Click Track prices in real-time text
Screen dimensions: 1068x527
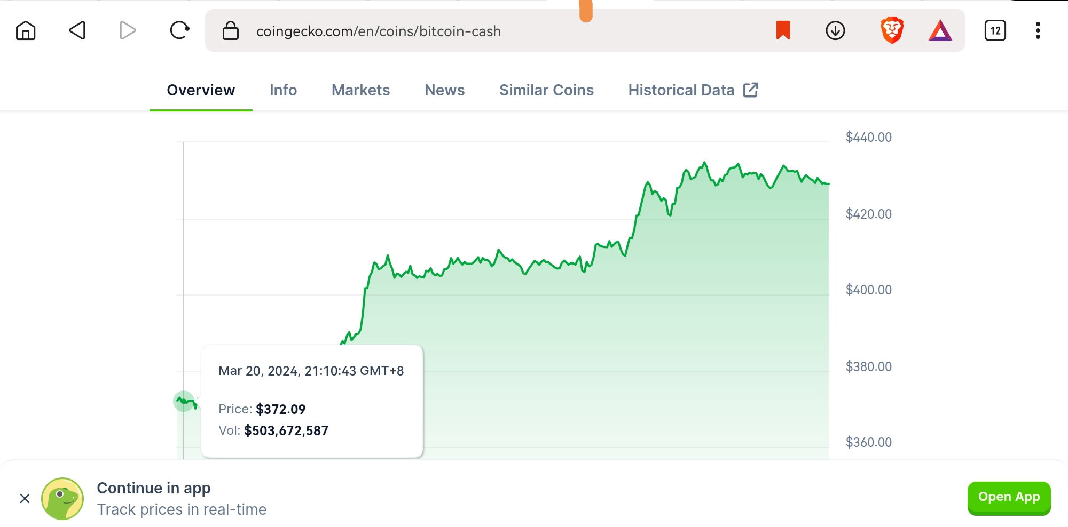point(182,509)
